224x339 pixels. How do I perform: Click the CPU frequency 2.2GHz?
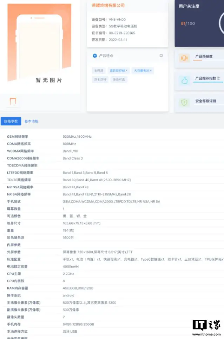[x=68, y=274]
